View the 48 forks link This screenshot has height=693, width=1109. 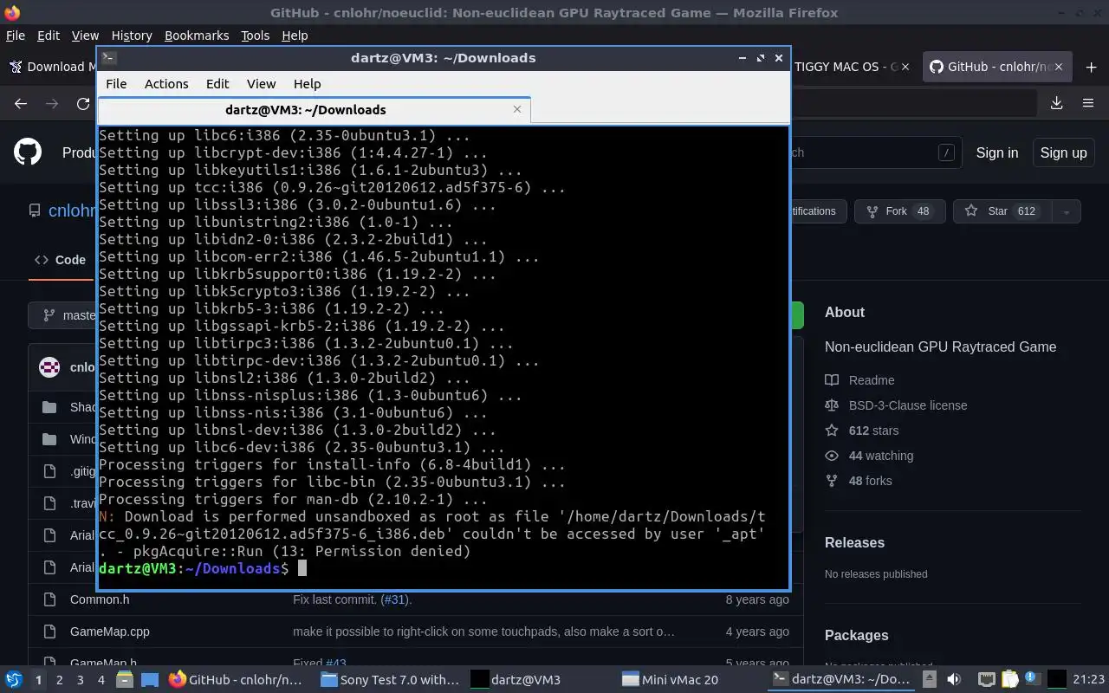click(870, 481)
